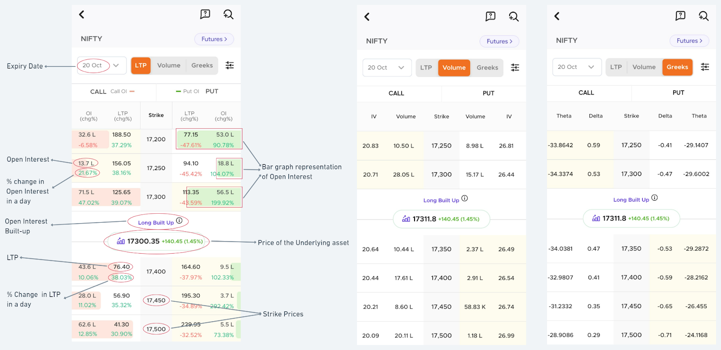Show info for Long Built Up, left panel
This screenshot has width=721, height=350.
click(179, 220)
